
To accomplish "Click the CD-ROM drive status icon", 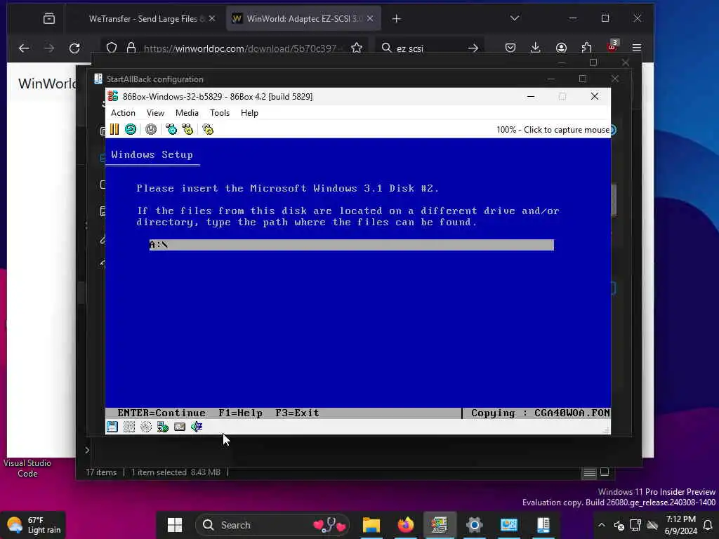I will 146,427.
